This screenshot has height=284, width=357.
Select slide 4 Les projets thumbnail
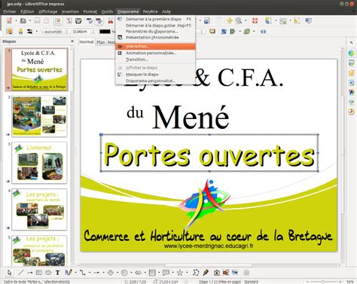click(40, 209)
